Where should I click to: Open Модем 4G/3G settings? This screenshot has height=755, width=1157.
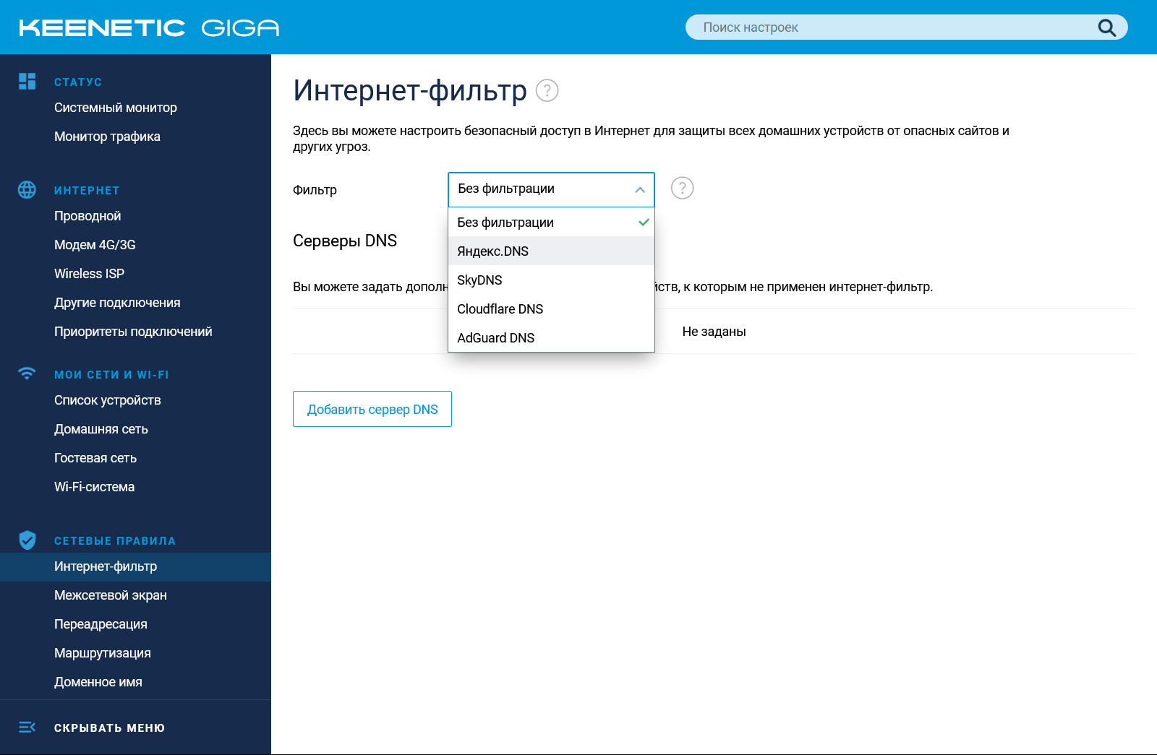click(x=95, y=245)
